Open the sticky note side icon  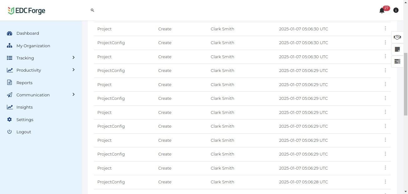pyautogui.click(x=397, y=49)
